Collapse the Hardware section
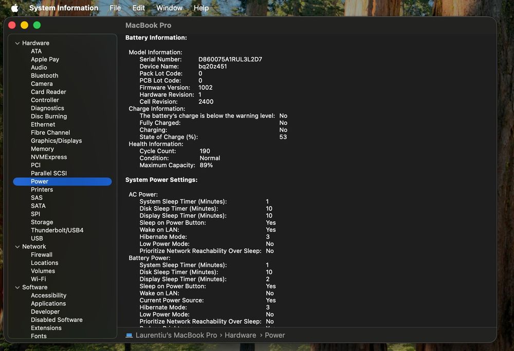 [17, 43]
